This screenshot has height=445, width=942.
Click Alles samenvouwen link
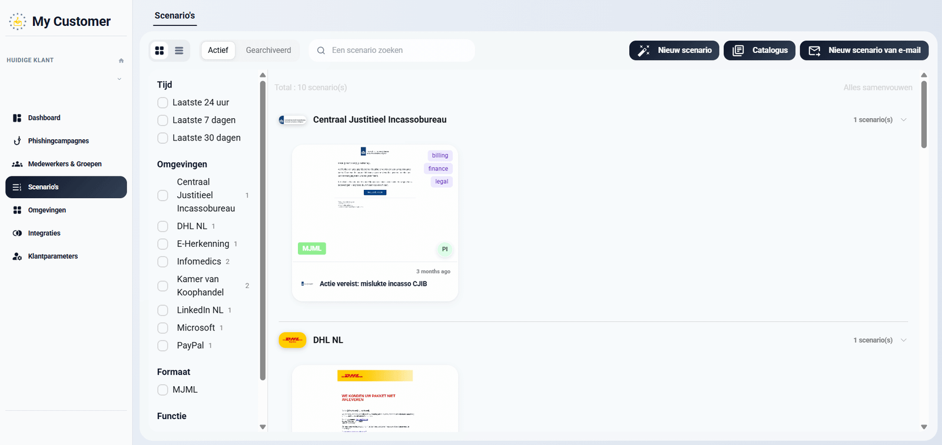tap(878, 88)
